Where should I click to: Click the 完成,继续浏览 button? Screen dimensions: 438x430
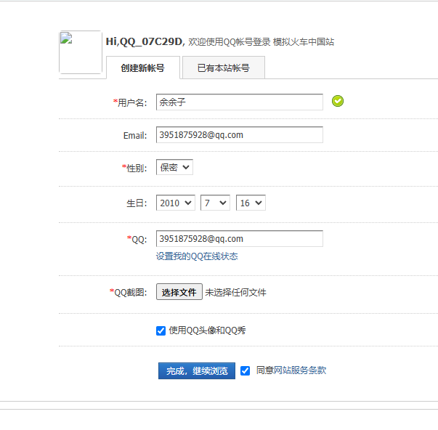tap(197, 370)
